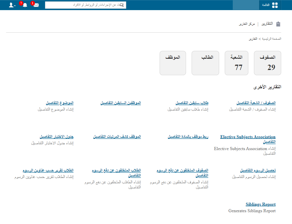Open ربط موظف بالمادة التفاصيل link
The image size is (292, 224).
188,137
